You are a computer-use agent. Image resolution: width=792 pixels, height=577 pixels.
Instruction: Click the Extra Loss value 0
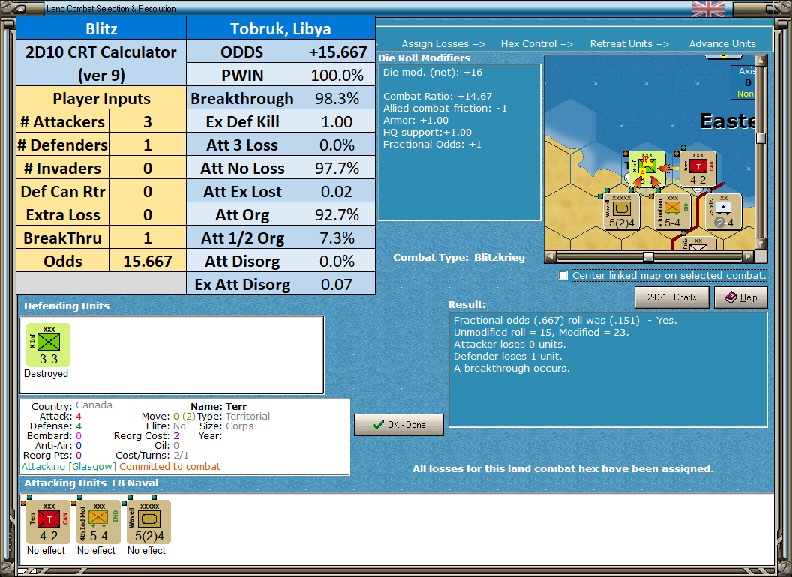[148, 214]
